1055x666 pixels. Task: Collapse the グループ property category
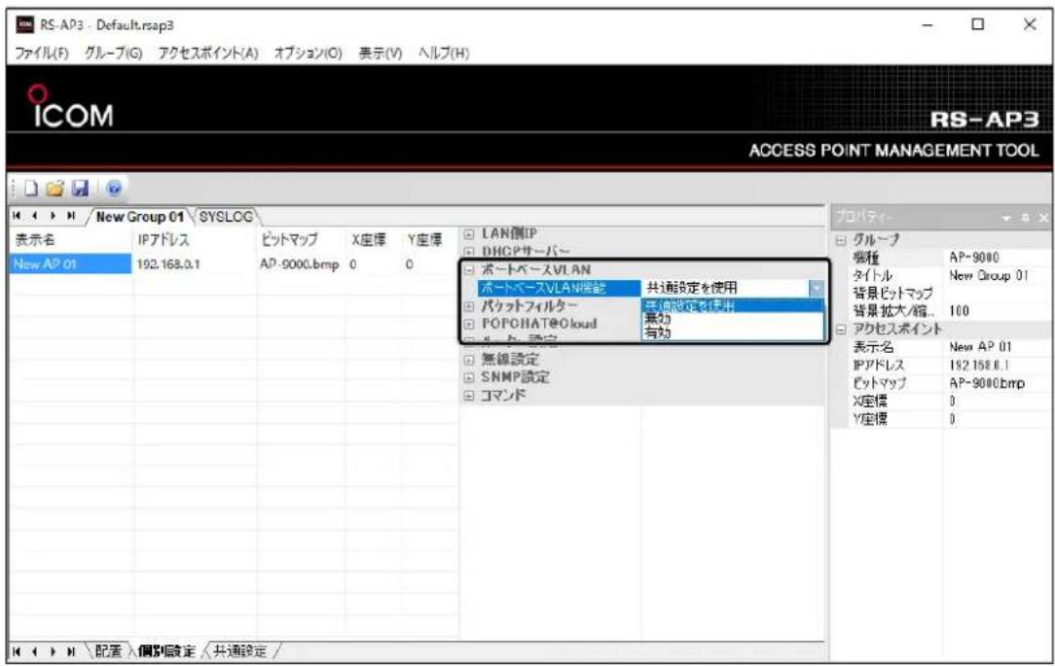point(840,240)
